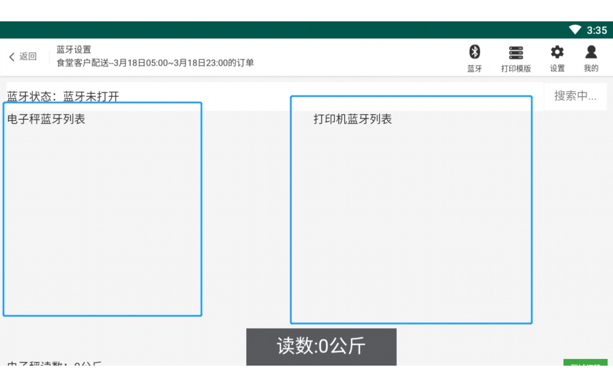Screen dimensions: 613x387
Task: Tap the 读数:0公斤 reading display
Action: point(321,346)
